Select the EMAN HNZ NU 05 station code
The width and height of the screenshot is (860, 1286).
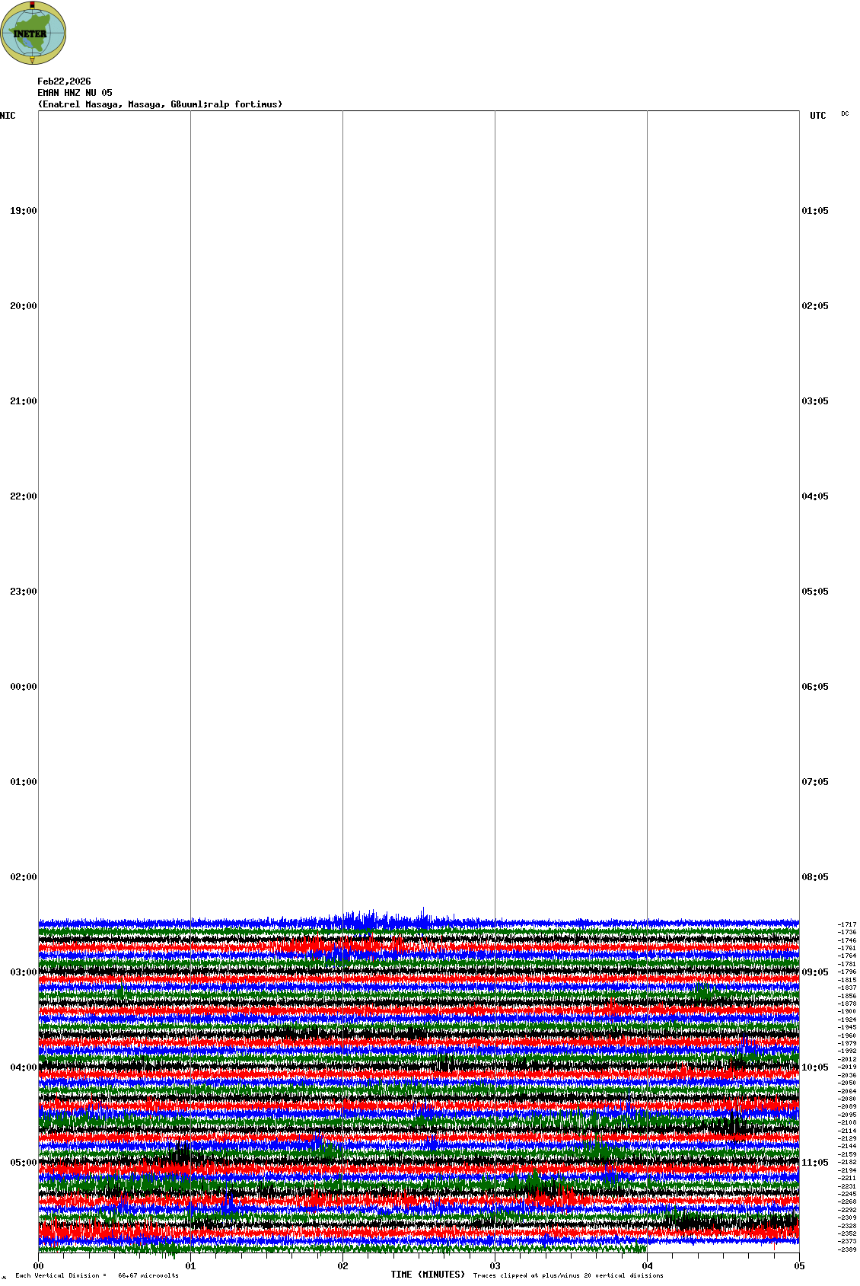[x=75, y=93]
